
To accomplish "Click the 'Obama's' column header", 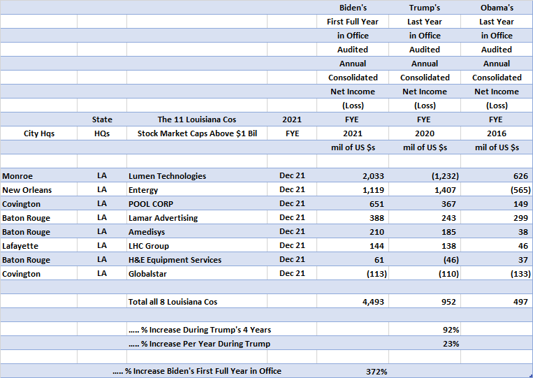I will coord(497,8).
